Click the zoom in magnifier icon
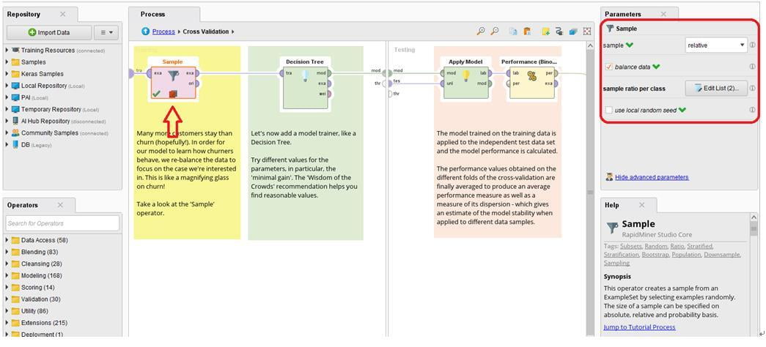This screenshot has height=347, width=766. (481, 31)
